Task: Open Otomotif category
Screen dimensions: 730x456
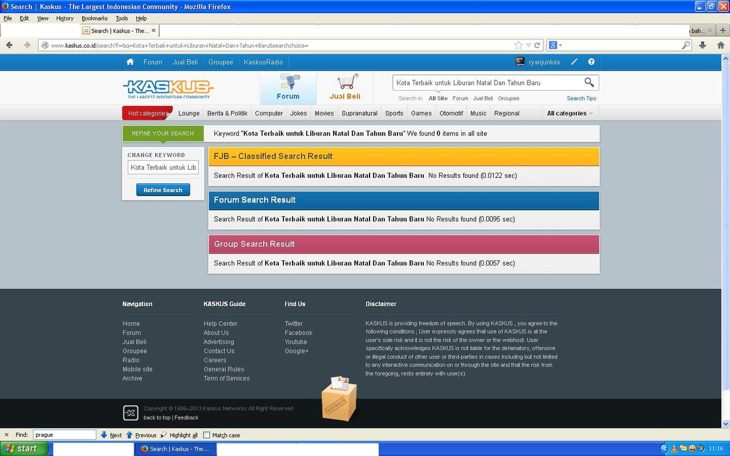Action: click(451, 113)
